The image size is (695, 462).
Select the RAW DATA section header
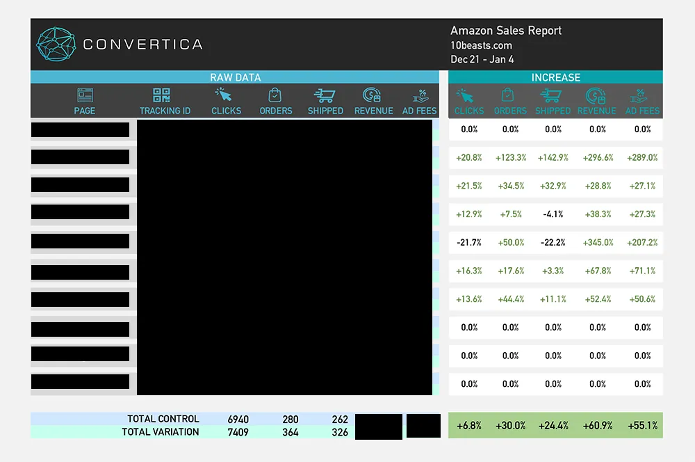[235, 77]
